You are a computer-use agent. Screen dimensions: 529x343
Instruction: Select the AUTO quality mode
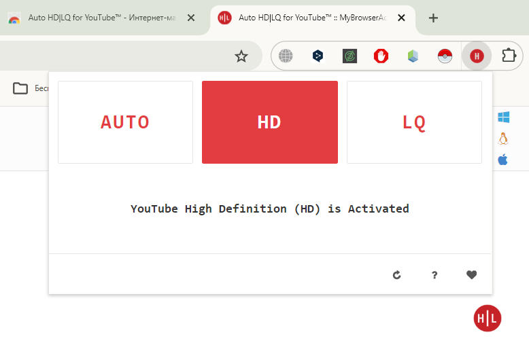(125, 122)
